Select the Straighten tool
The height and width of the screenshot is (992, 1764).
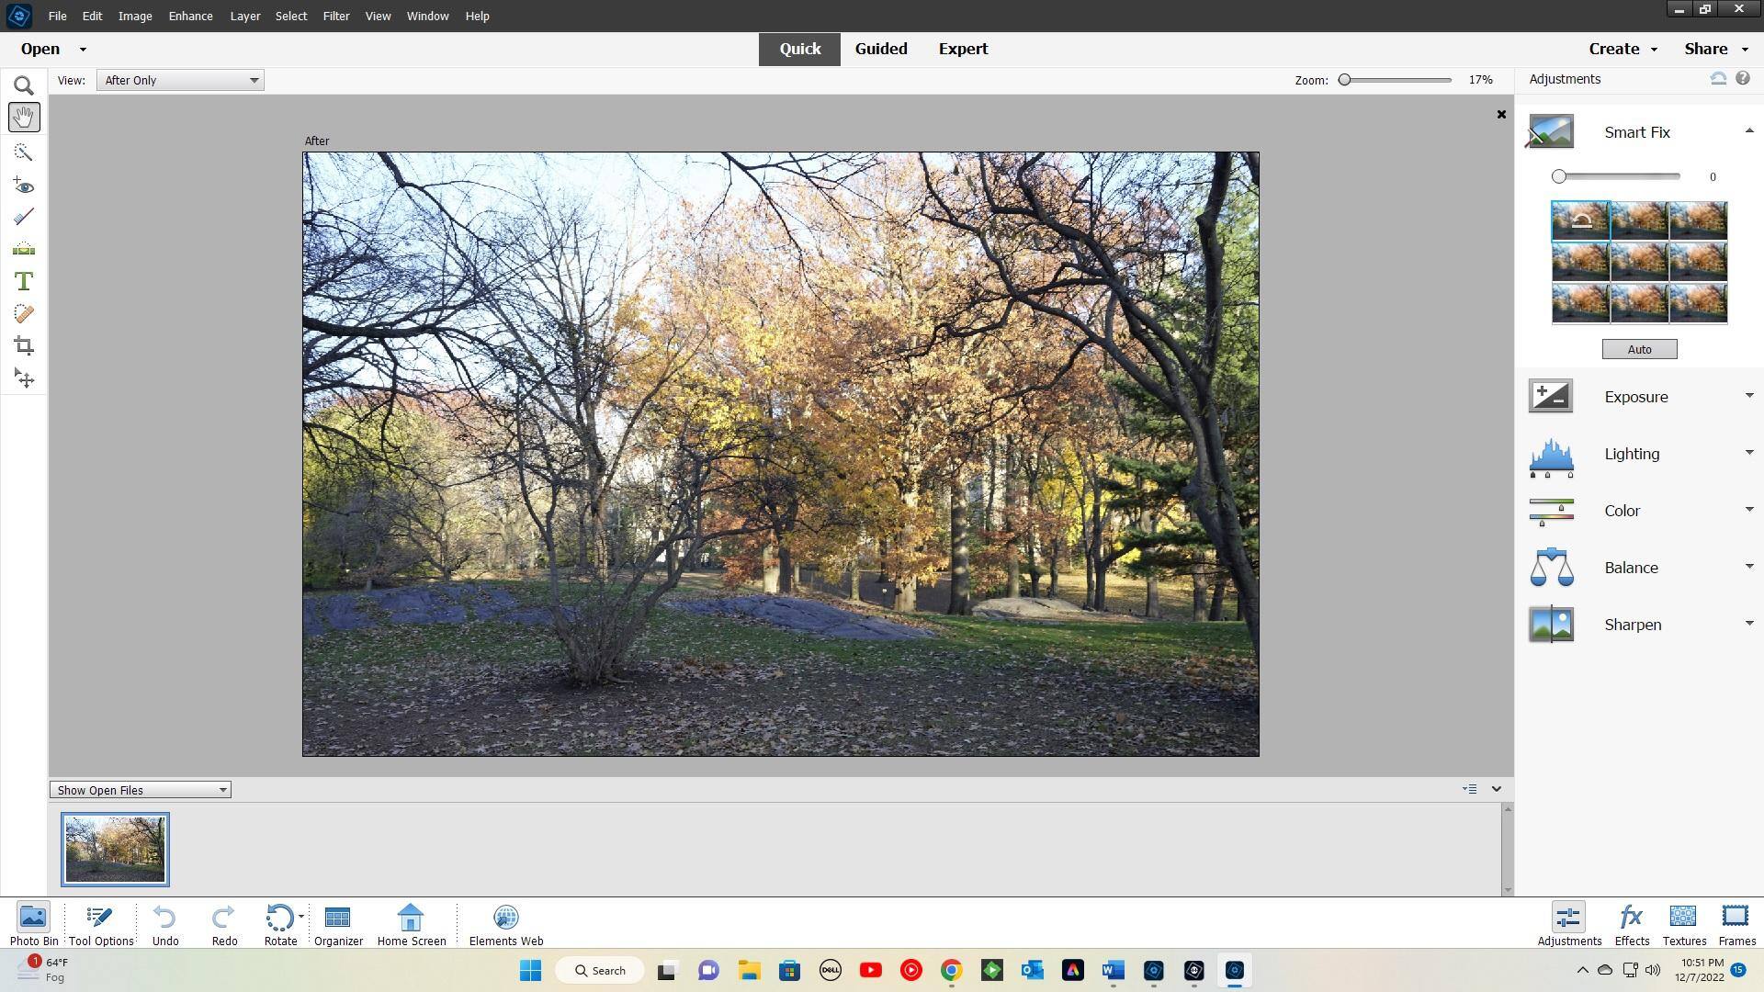tap(24, 249)
